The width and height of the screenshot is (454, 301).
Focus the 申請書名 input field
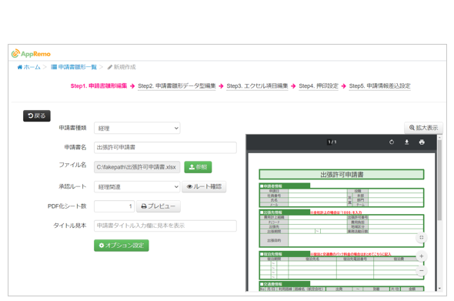tap(165, 148)
